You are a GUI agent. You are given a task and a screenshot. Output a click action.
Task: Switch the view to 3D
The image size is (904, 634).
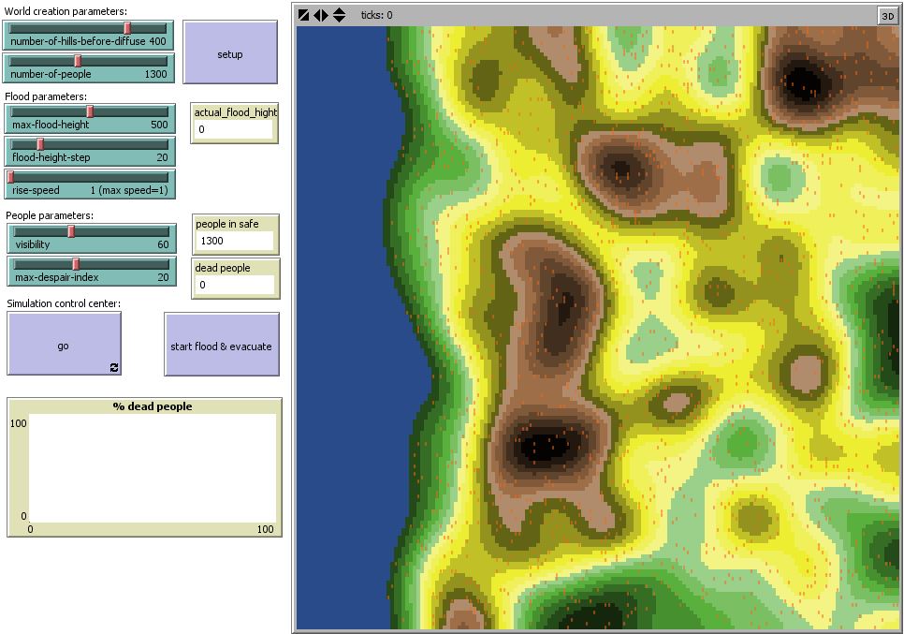pyautogui.click(x=886, y=15)
